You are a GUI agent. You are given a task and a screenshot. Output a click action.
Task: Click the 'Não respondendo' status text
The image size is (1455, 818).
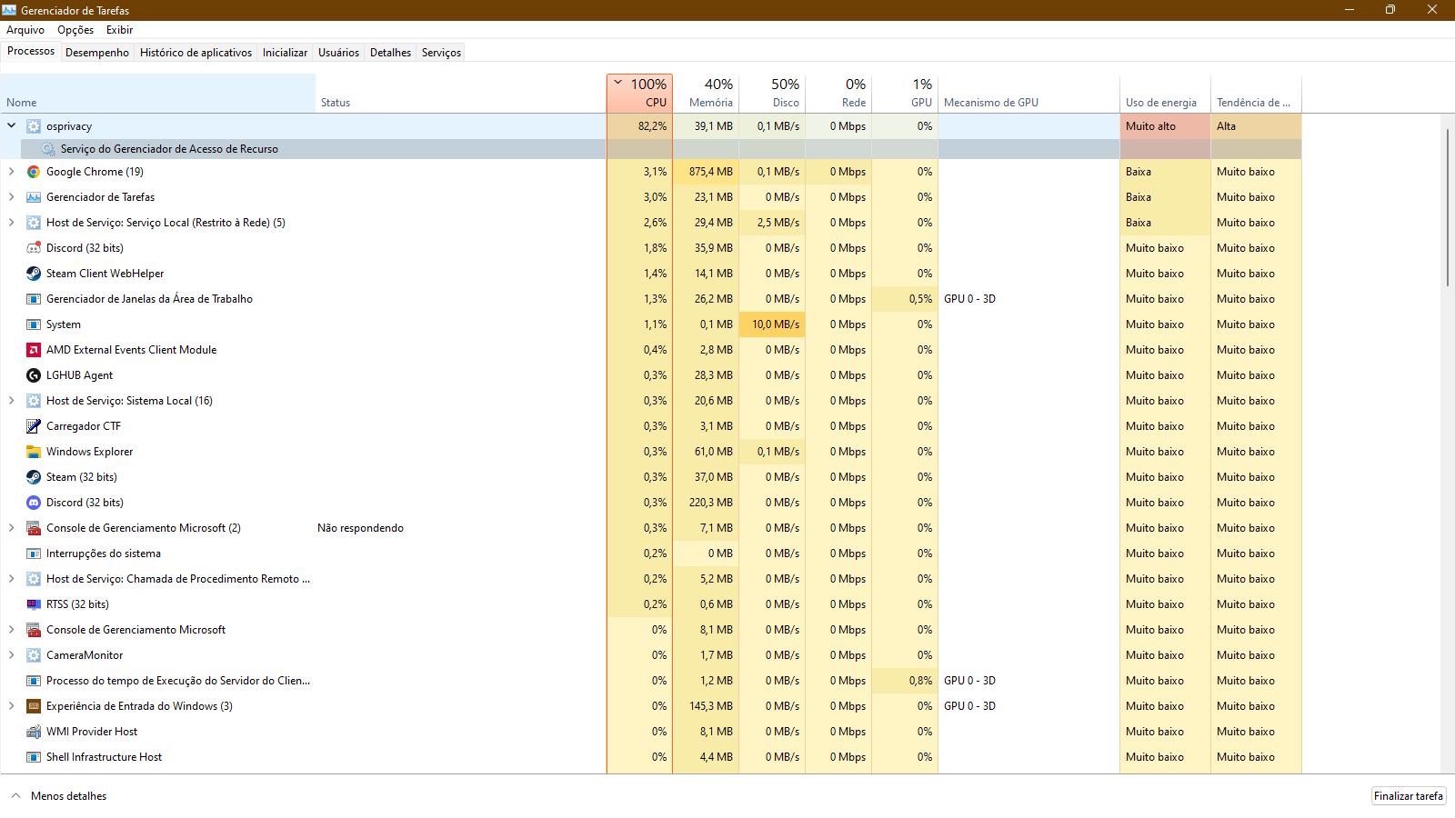360,528
